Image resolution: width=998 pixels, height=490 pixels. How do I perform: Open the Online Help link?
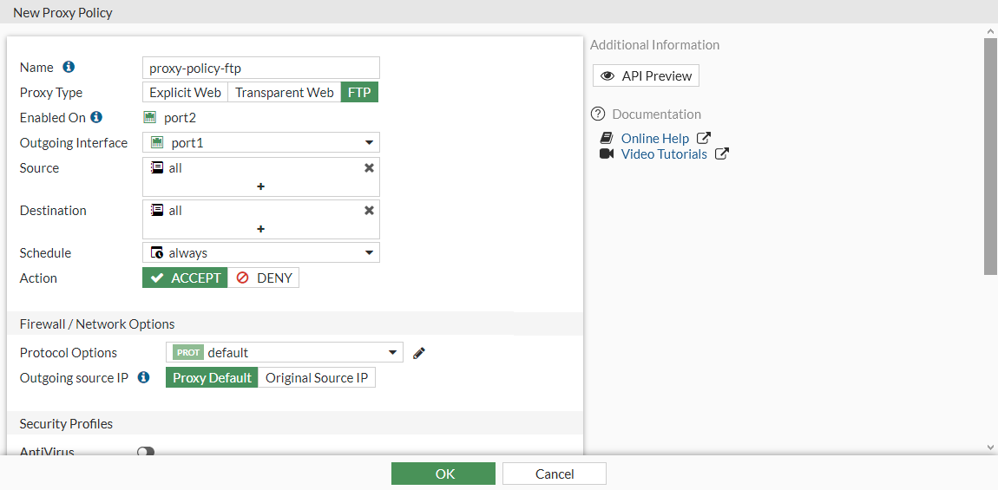click(655, 138)
